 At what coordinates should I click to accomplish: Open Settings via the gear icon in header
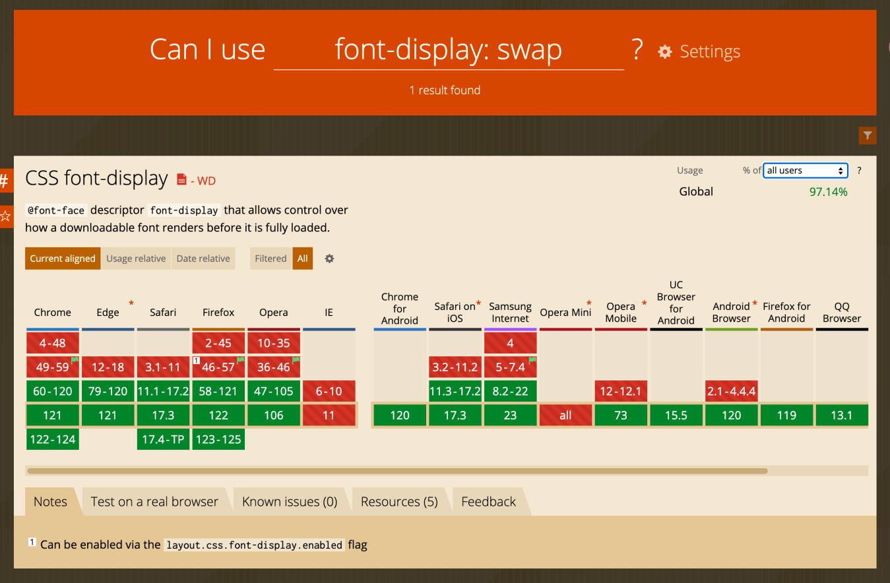pos(665,51)
